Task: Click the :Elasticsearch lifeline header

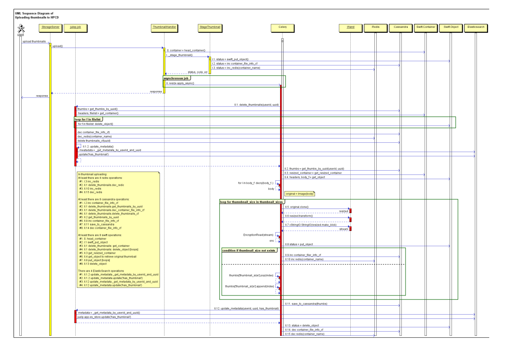Action: [476, 27]
